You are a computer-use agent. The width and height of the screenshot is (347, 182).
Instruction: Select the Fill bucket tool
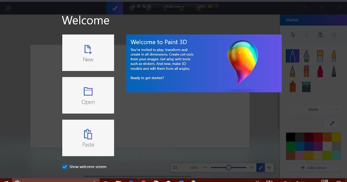pos(307,86)
